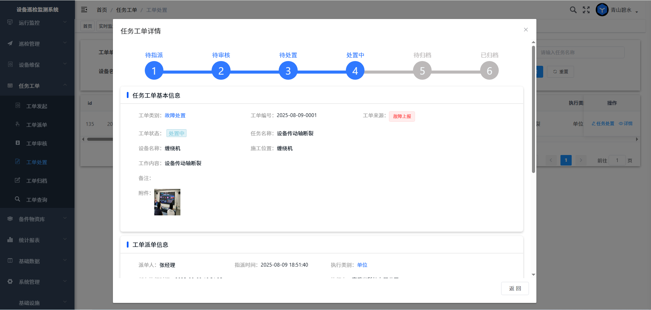Expand the 备件物资库 sidebar menu

tap(37, 219)
